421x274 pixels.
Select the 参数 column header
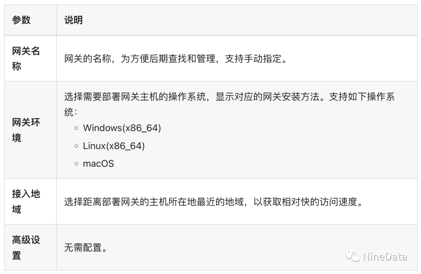[x=21, y=20]
